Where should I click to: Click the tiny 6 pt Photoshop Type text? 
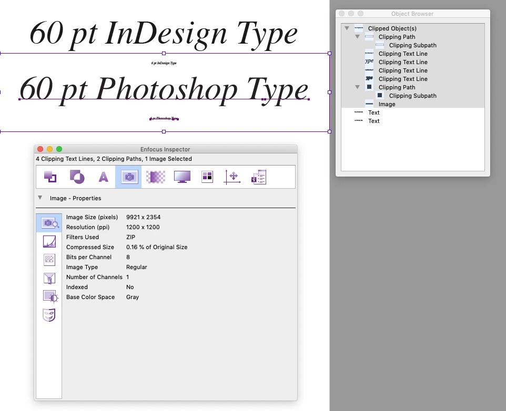click(x=164, y=118)
